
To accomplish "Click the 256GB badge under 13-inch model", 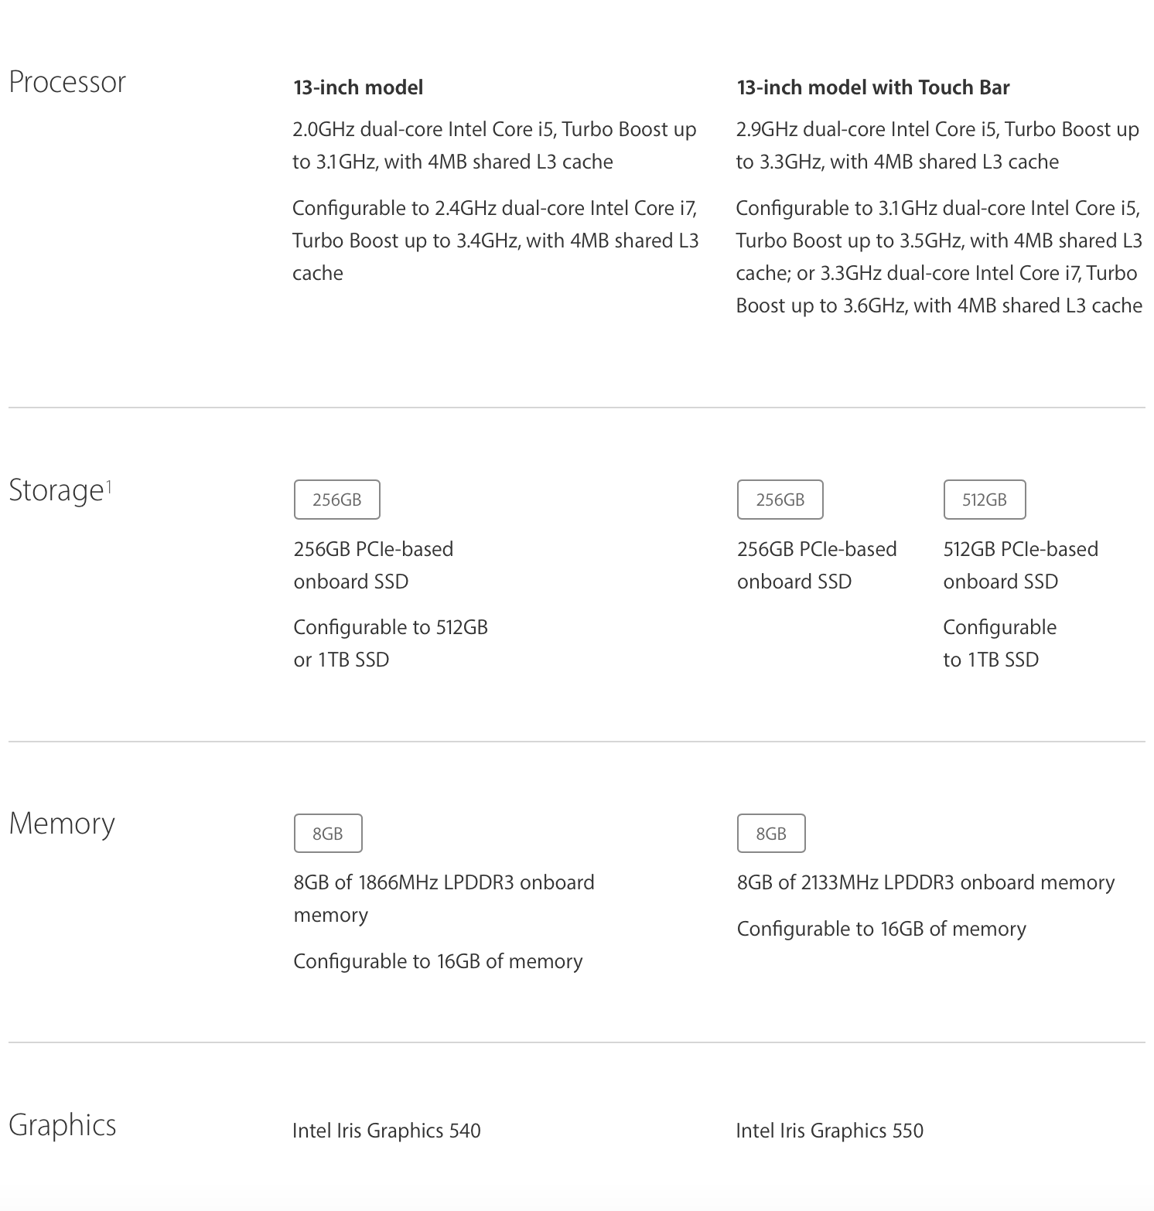I will pos(336,500).
